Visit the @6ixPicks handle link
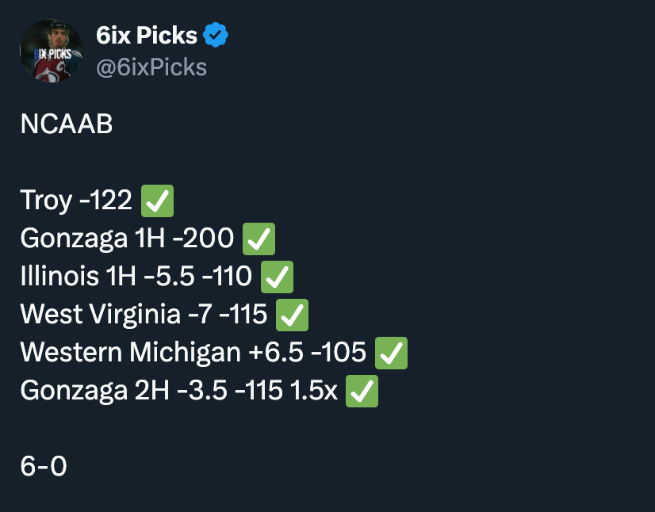This screenshot has height=512, width=655. (x=151, y=67)
